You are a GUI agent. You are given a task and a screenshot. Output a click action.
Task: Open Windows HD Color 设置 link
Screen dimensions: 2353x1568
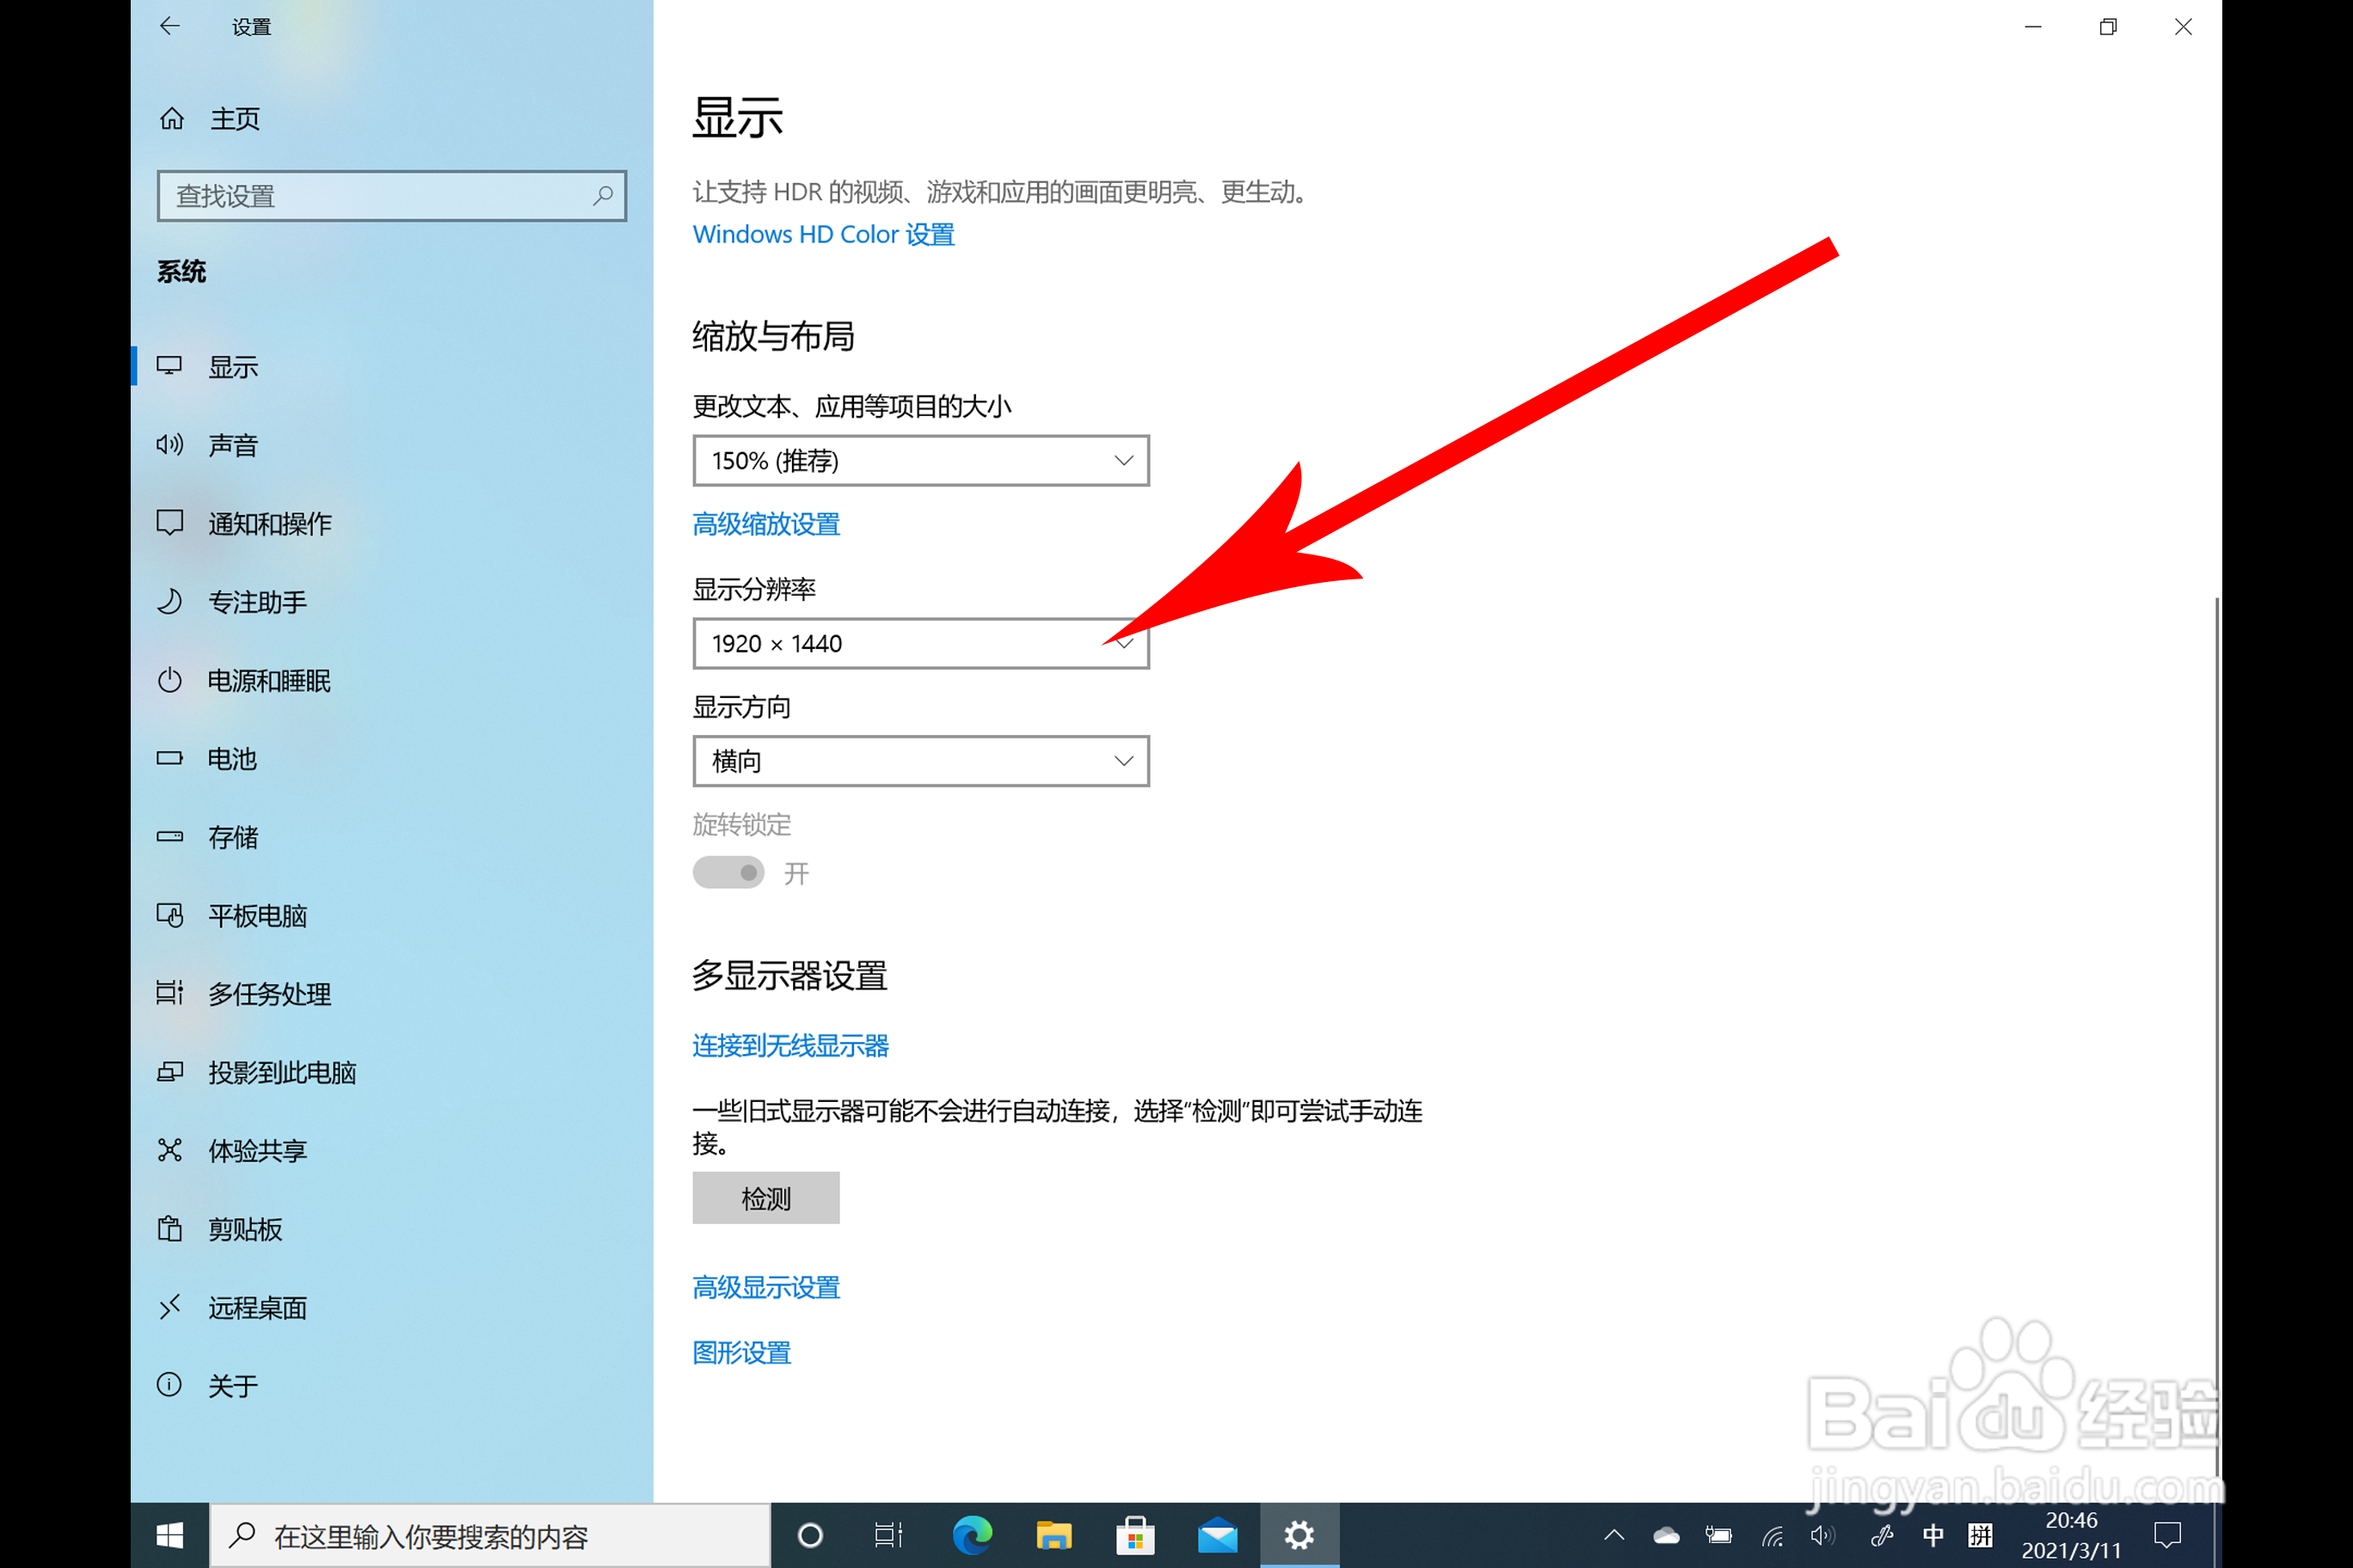823,234
